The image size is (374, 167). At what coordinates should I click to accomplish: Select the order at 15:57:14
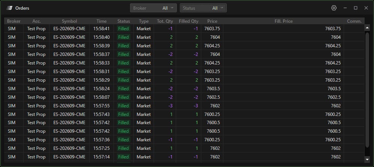coord(184,157)
